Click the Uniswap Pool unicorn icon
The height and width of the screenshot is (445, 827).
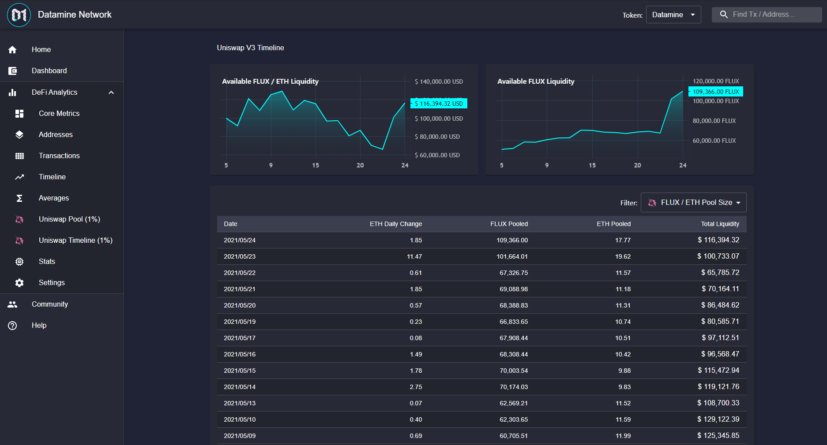19,219
